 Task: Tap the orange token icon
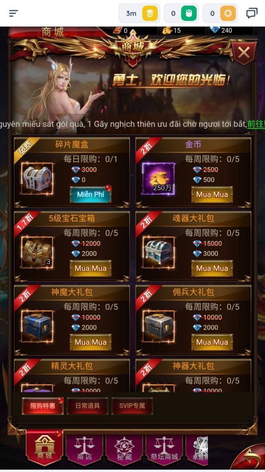coord(228,13)
